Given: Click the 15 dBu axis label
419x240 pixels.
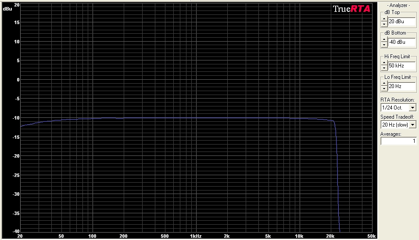Looking at the screenshot, I should (x=17, y=22).
